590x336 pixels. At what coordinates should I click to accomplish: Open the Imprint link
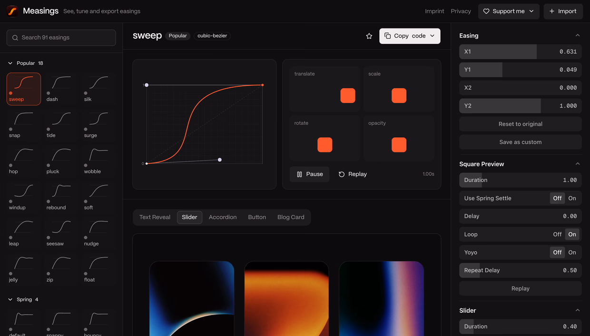click(434, 11)
